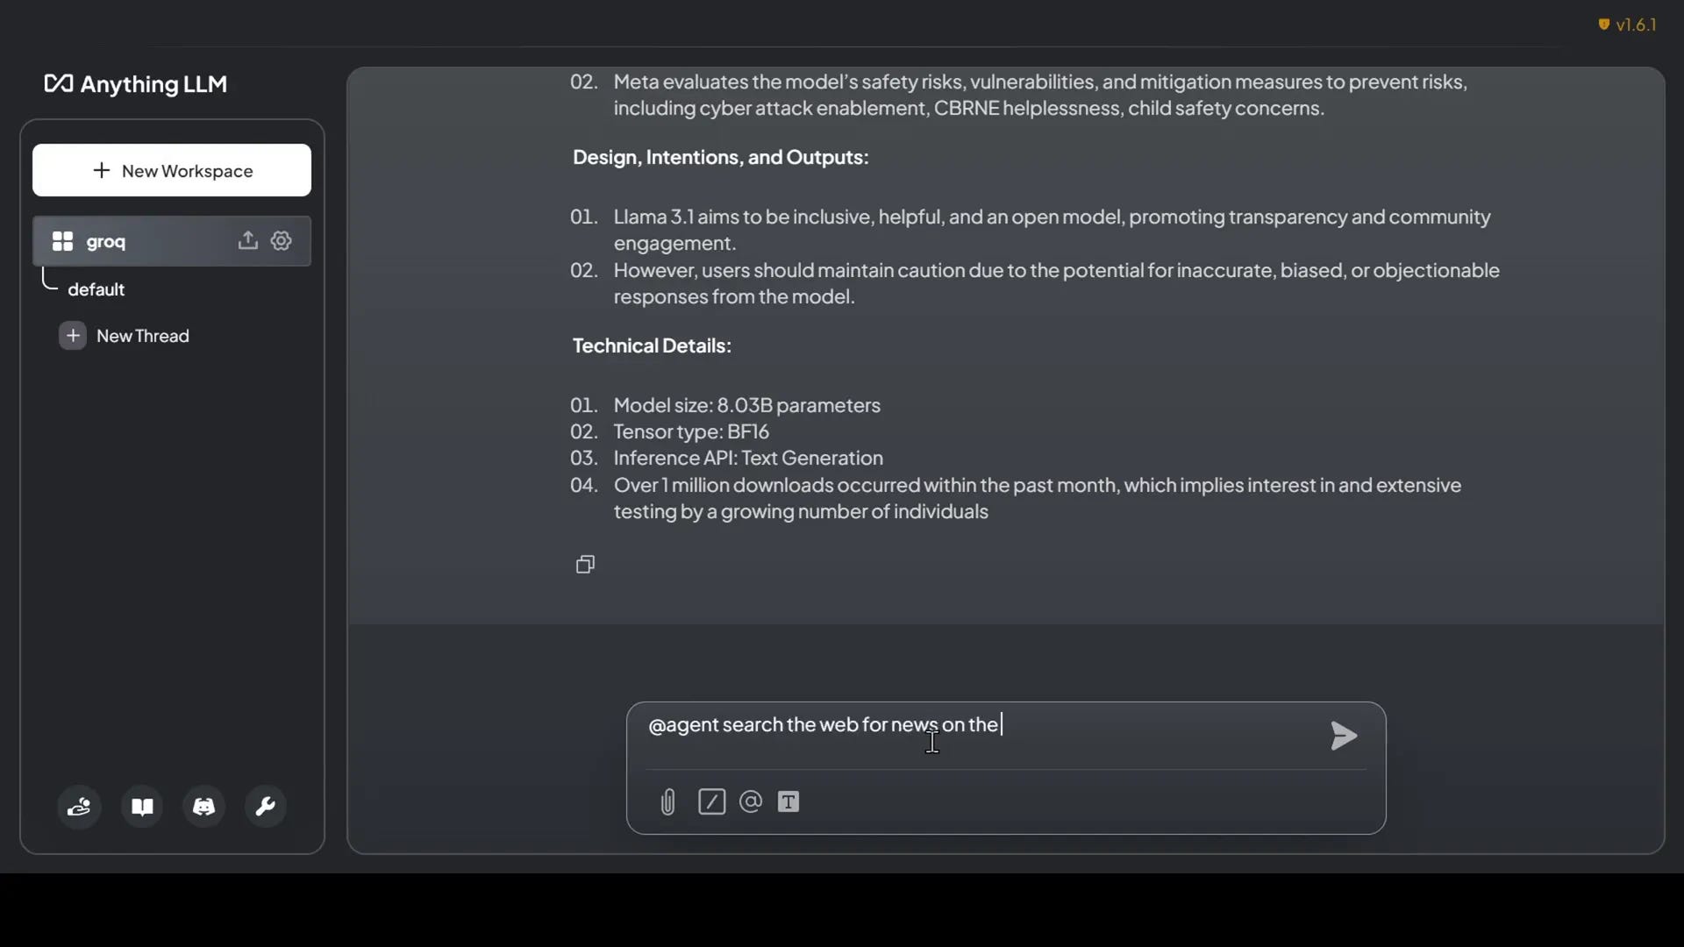
Task: Upload documents to the groq workspace
Action: [247, 240]
